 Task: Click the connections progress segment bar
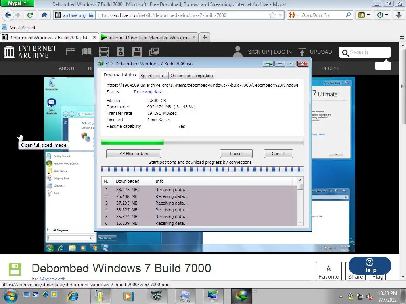click(x=203, y=169)
